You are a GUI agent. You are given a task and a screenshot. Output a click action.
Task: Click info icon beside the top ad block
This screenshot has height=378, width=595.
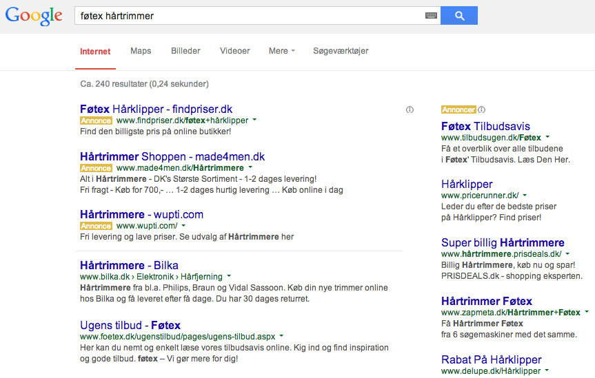410,109
